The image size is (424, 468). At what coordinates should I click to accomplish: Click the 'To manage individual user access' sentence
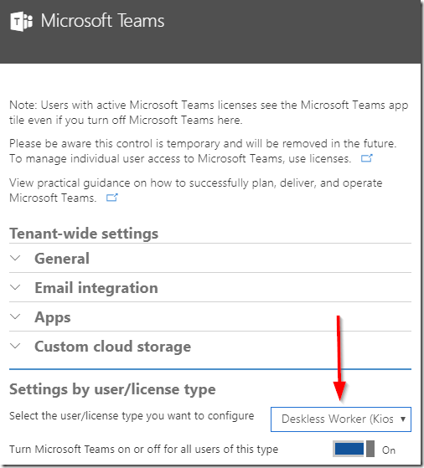(x=180, y=158)
